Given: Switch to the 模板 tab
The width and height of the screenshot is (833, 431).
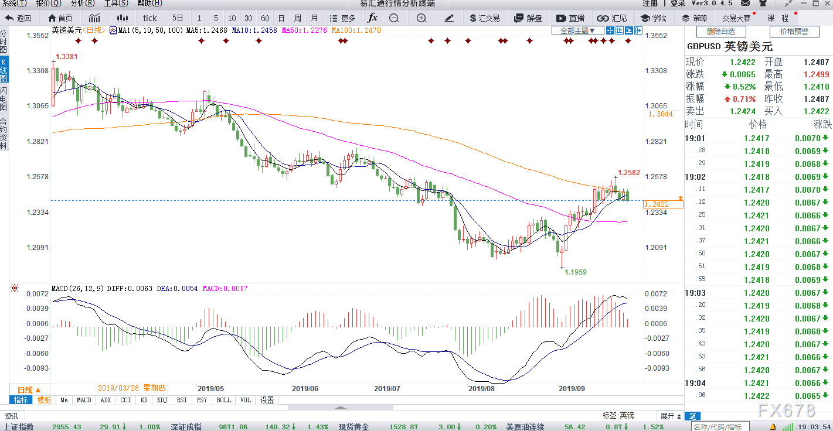Looking at the screenshot, I should (45, 400).
